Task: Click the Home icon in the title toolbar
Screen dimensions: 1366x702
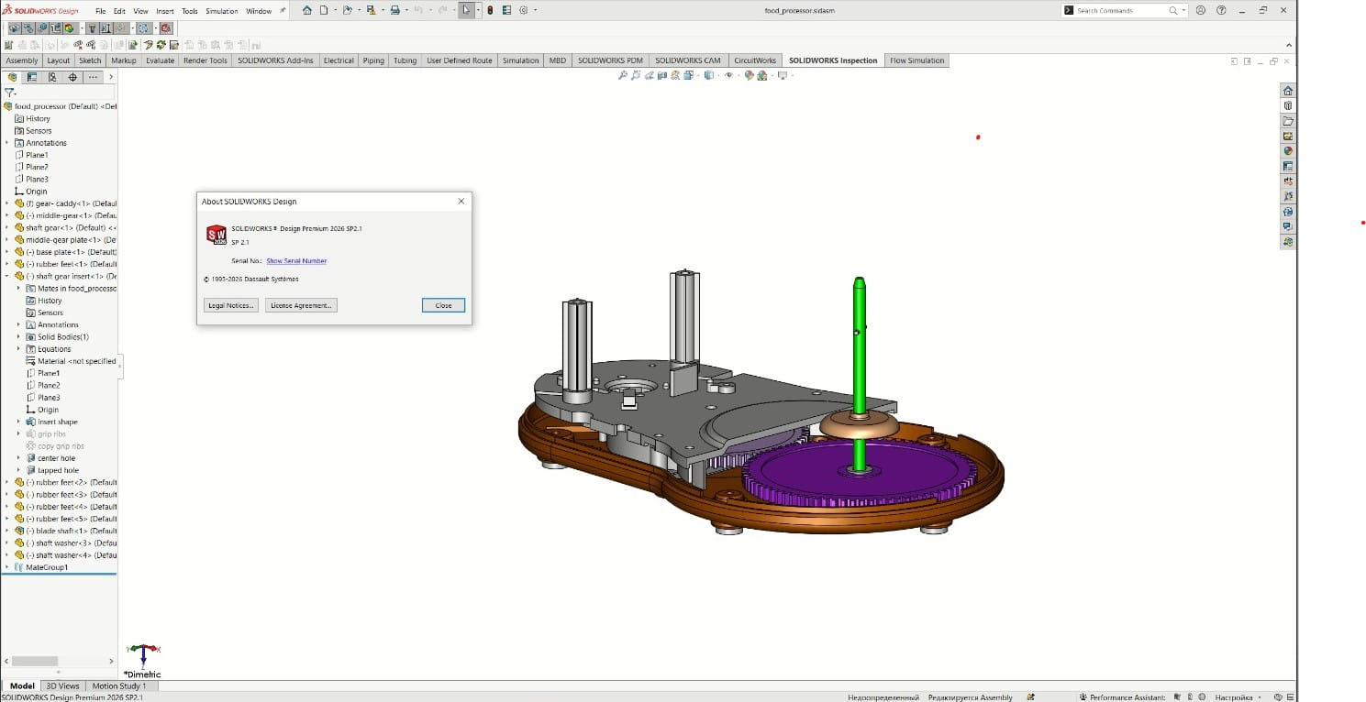Action: [x=307, y=10]
